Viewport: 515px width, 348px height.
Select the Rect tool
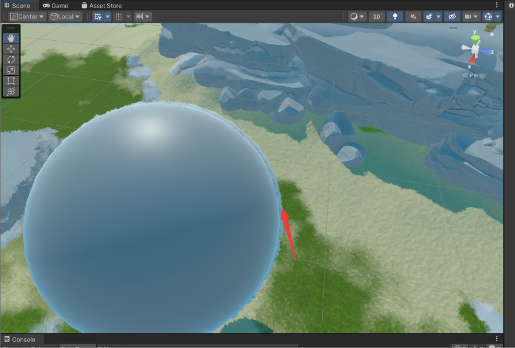point(11,81)
